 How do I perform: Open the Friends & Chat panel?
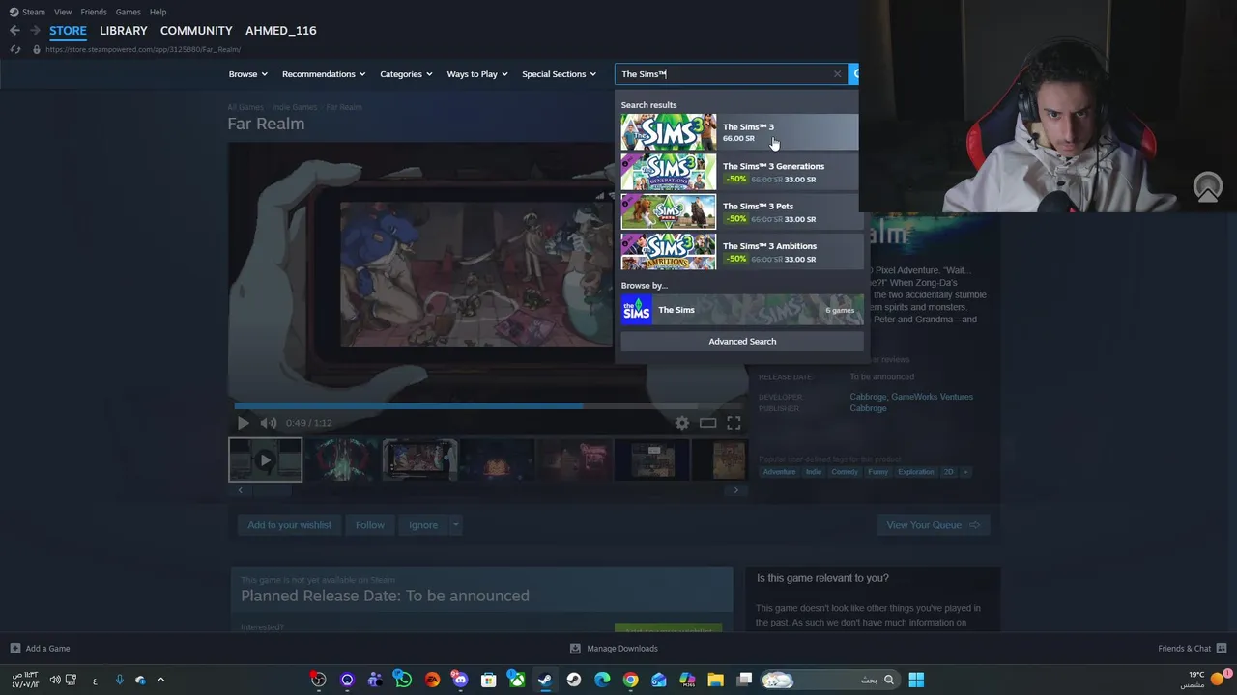[1192, 649]
